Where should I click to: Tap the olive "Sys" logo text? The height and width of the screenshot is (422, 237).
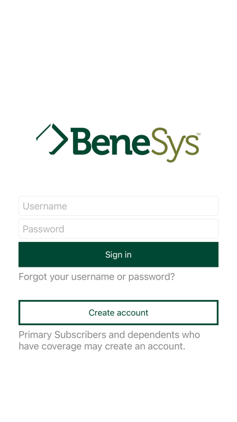click(x=175, y=145)
